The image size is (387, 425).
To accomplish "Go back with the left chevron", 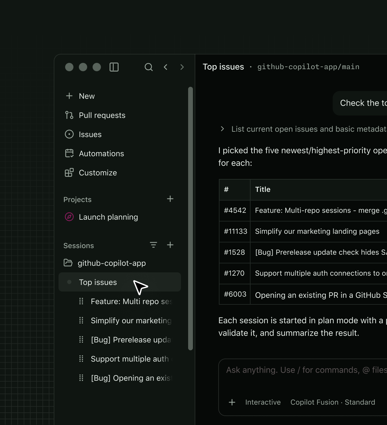I will [x=166, y=67].
